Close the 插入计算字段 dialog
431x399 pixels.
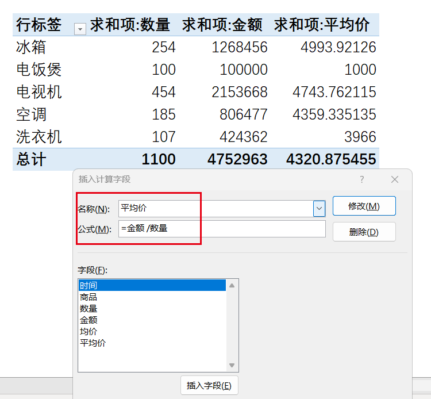click(x=395, y=179)
